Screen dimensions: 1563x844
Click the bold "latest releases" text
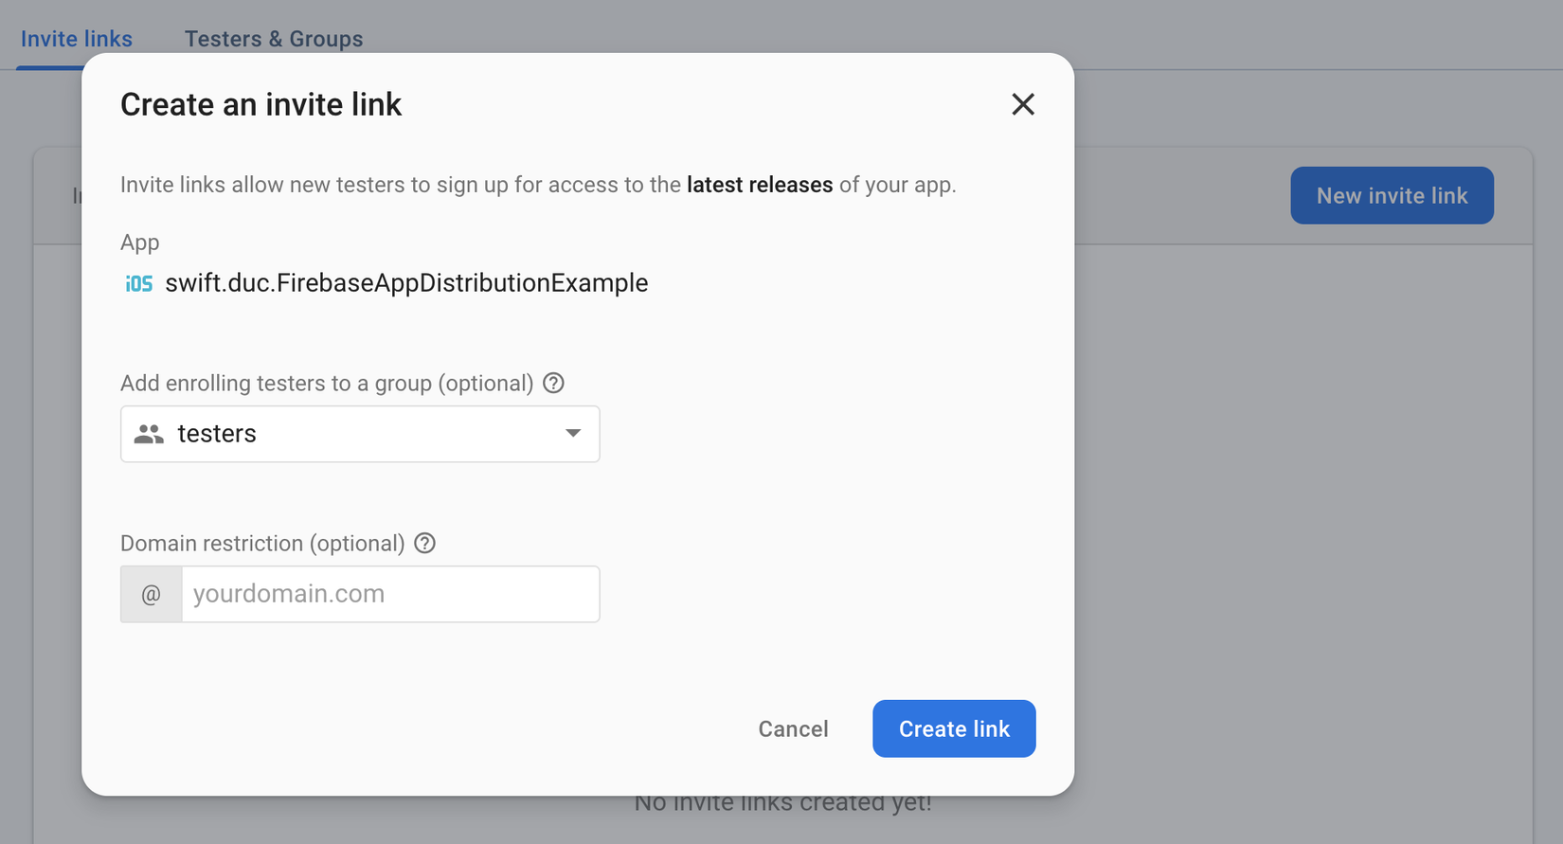(x=760, y=185)
